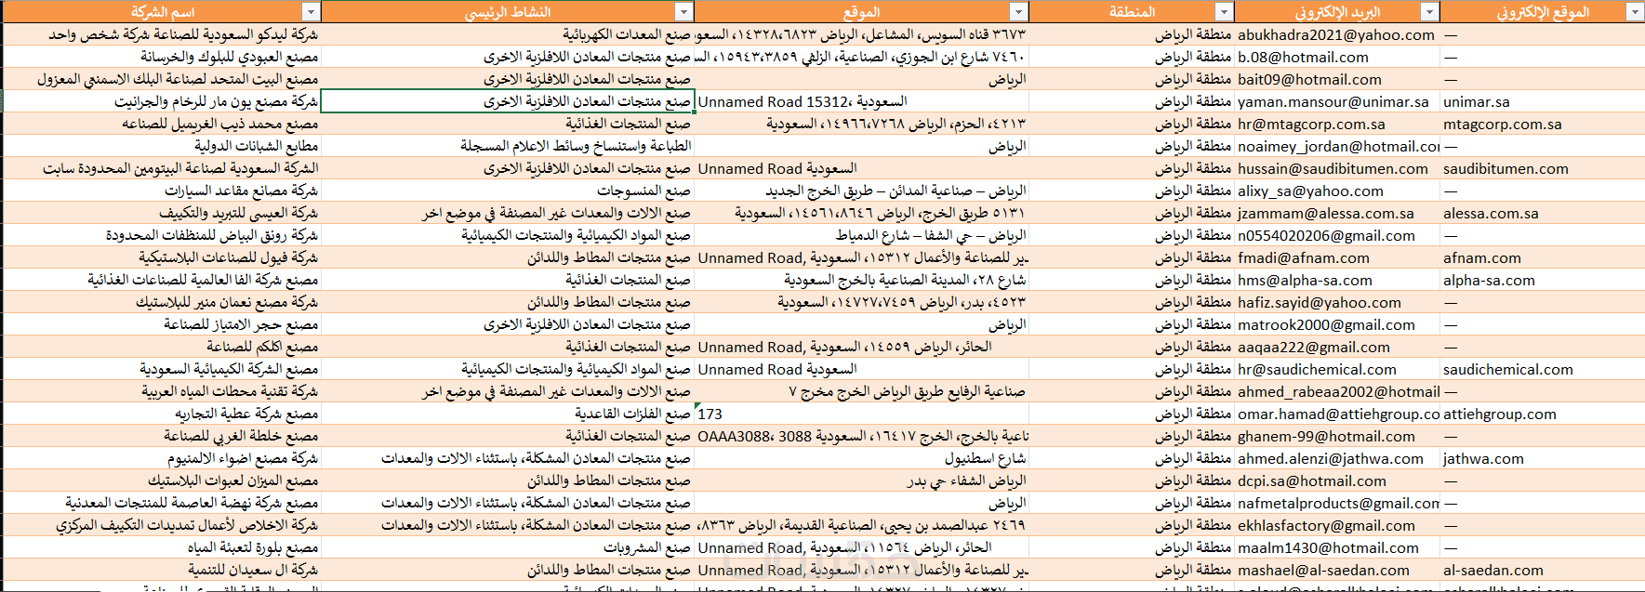The image size is (1645, 592).
Task: Select hafiz.sayid@yahoo.com cell
Action: click(x=1337, y=302)
